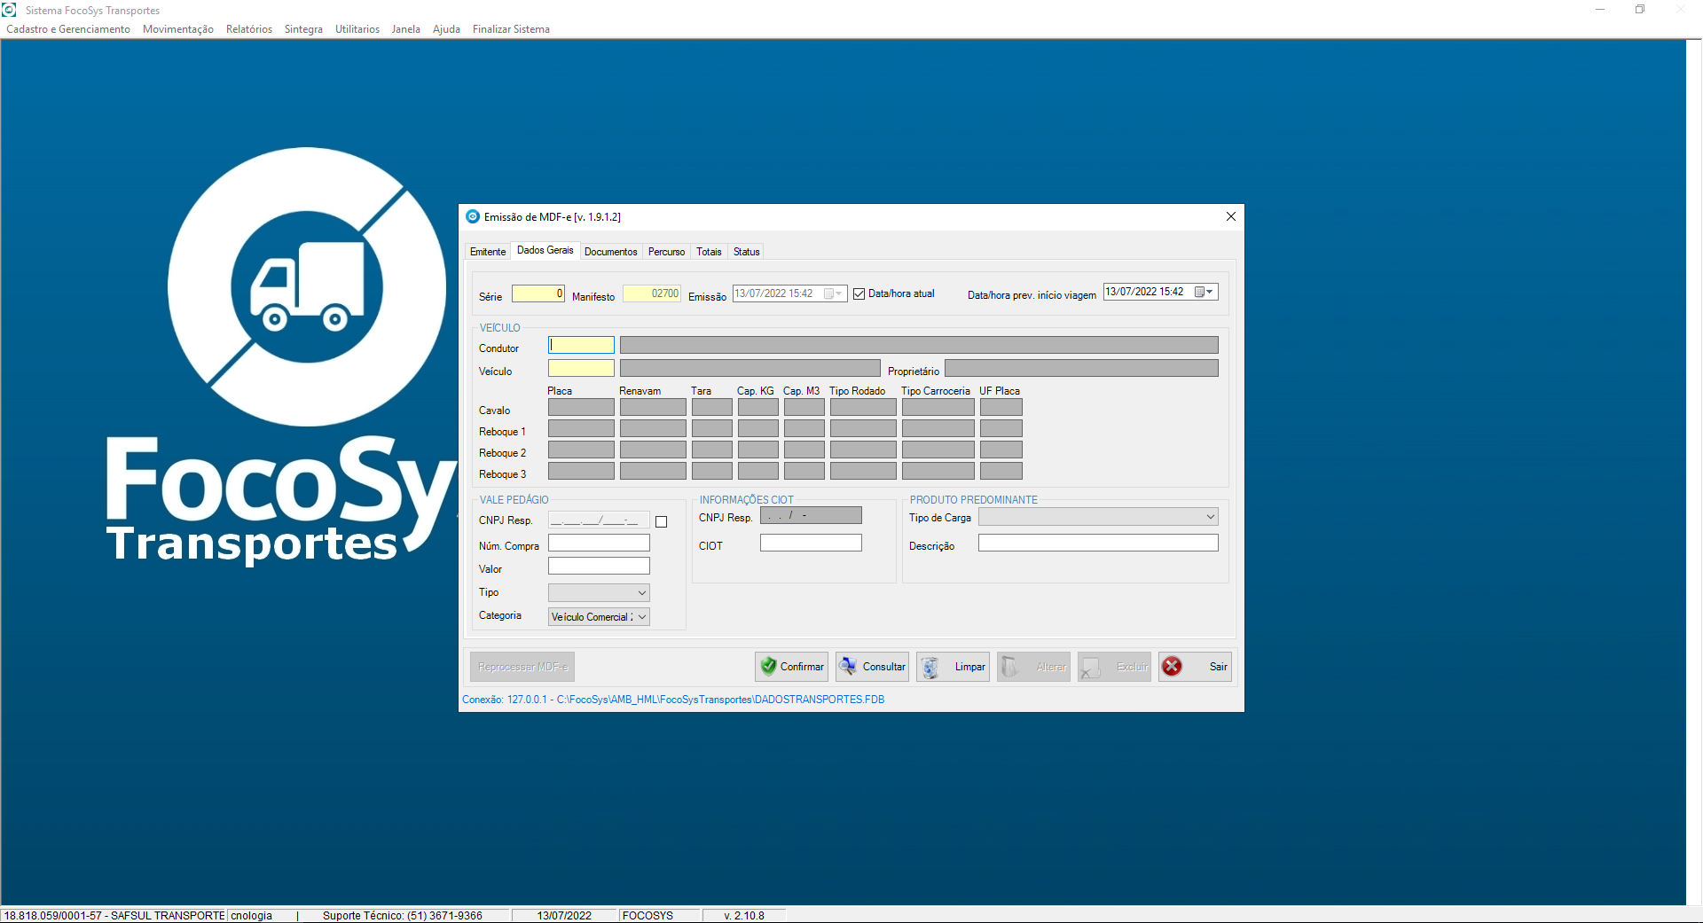Click the Confirmar green check icon
This screenshot has width=1703, height=923.
[x=768, y=667]
